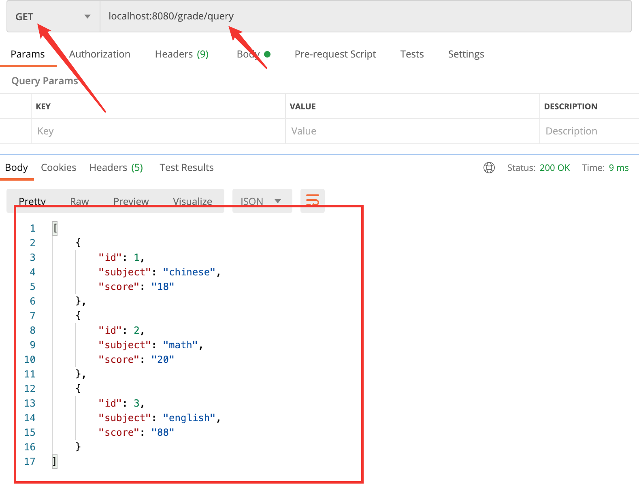This screenshot has height=486, width=639.
Task: Open the request Headers (9) tab
Action: tap(181, 54)
